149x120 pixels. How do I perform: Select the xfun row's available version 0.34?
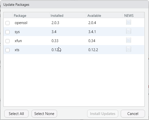[x=92, y=41]
